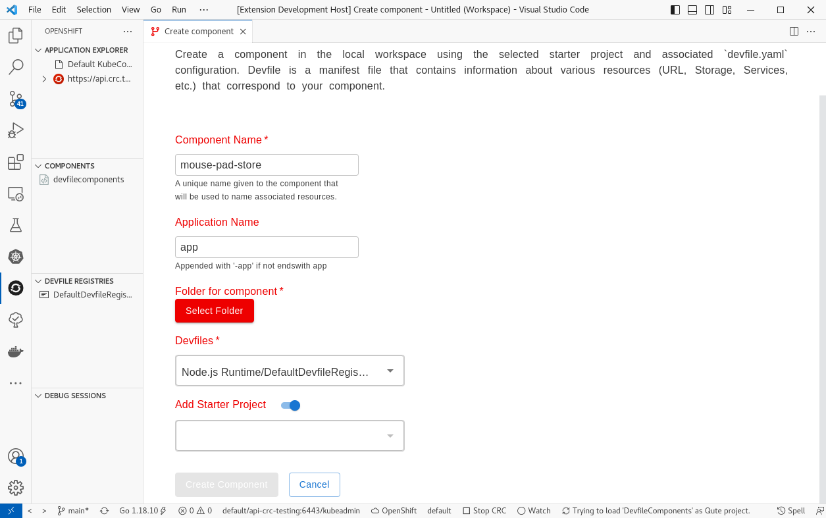
Task: Open the Run and Debug view
Action: 16,130
